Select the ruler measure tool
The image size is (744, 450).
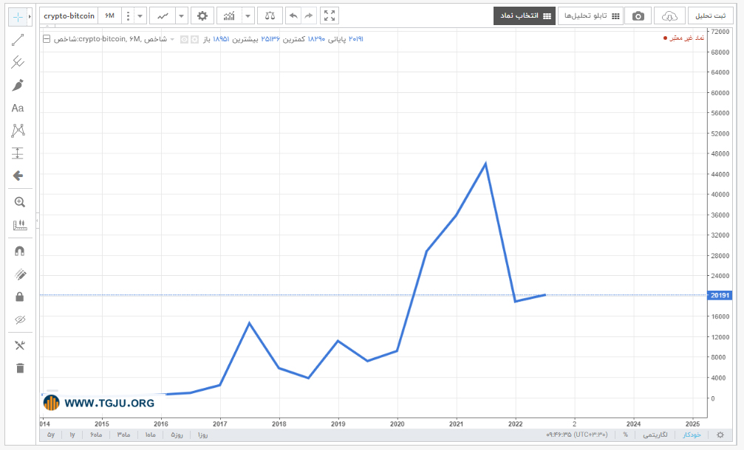(19, 225)
